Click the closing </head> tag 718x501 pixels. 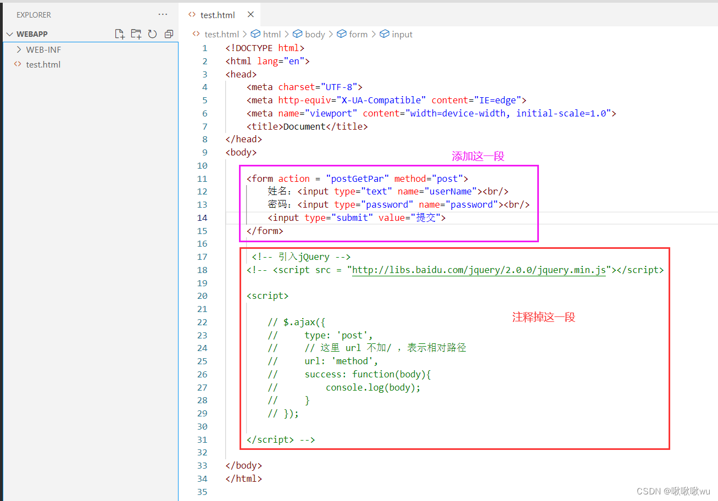point(243,139)
